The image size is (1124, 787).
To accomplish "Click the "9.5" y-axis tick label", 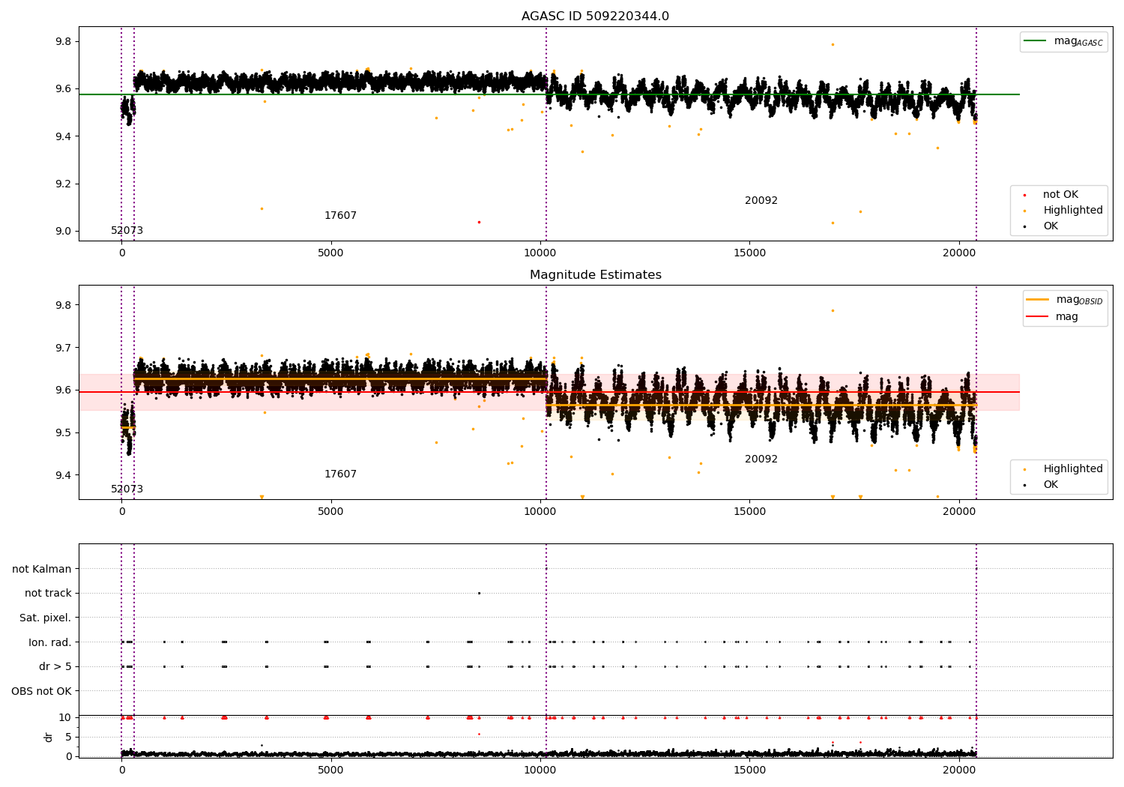I will 63,432.
